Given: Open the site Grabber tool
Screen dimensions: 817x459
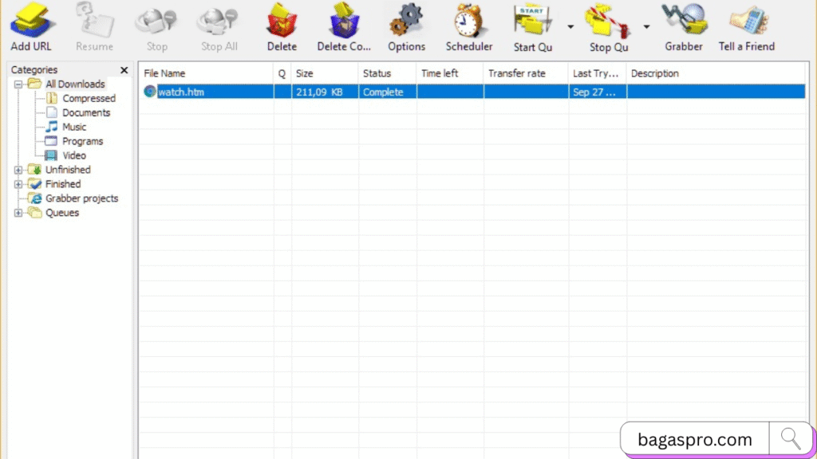Looking at the screenshot, I should coord(683,24).
